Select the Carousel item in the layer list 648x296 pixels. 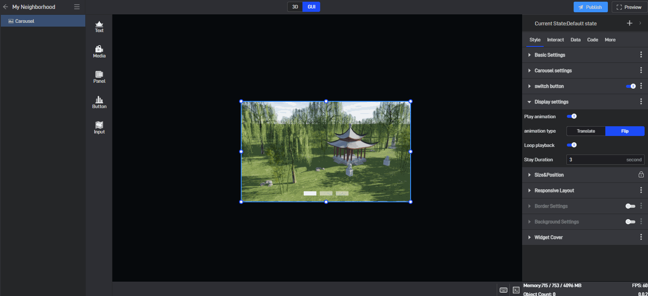pyautogui.click(x=43, y=21)
